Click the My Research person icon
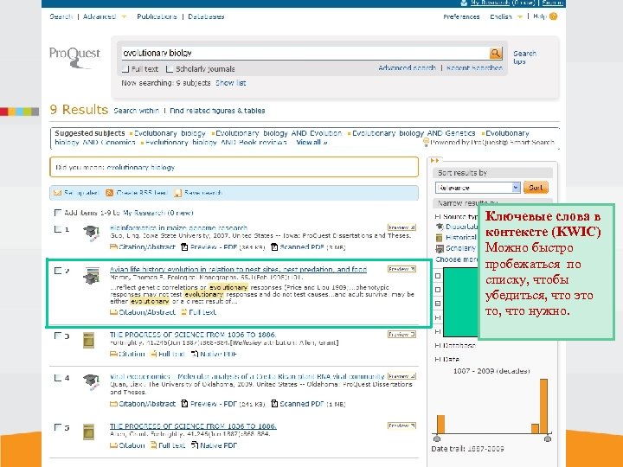623x467 pixels. point(464,3)
